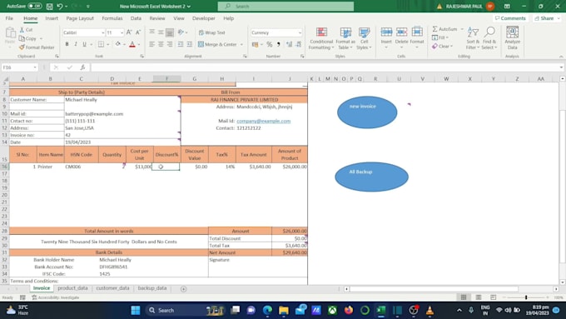
Task: Adjust the zoom slider in status bar
Action: [526, 297]
